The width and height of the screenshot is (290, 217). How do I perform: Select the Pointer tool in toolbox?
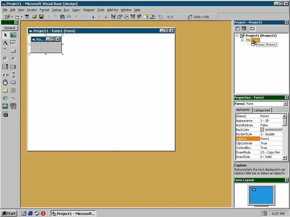point(5,35)
